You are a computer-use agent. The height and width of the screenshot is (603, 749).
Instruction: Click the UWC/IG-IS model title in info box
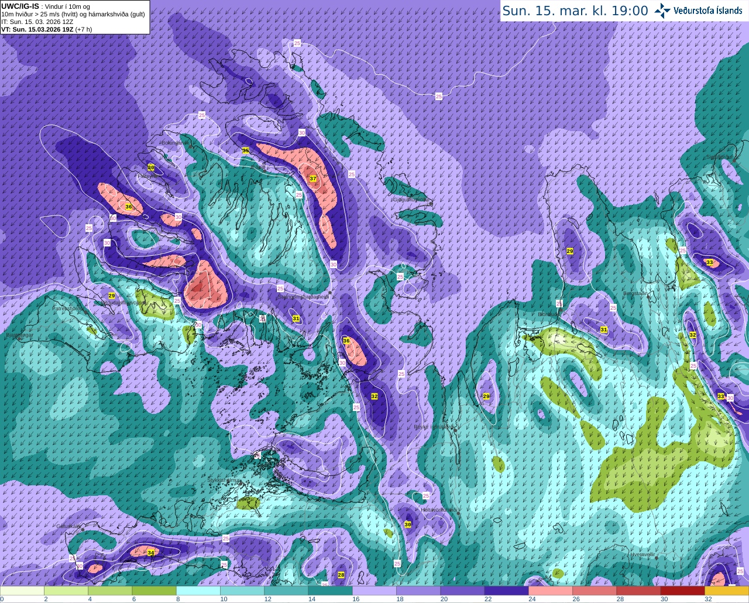(20, 6)
